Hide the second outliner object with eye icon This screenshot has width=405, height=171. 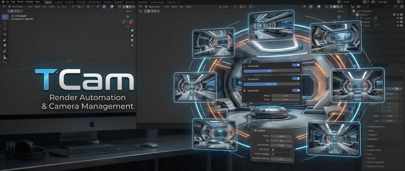click(x=398, y=22)
